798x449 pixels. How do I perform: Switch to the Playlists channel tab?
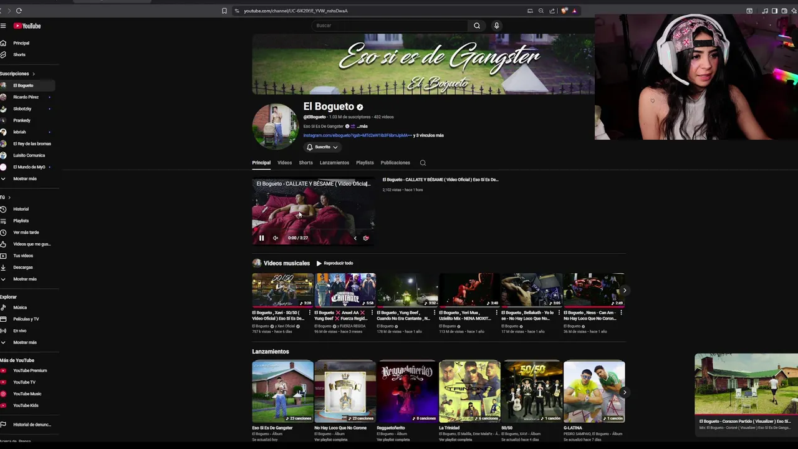[x=365, y=163]
